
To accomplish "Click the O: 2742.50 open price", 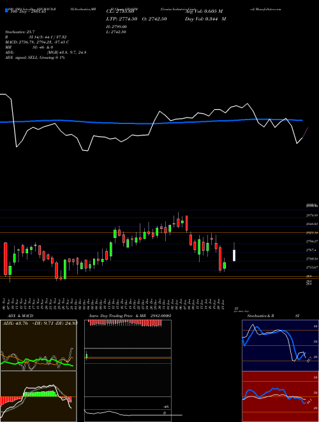I will tap(154, 19).
